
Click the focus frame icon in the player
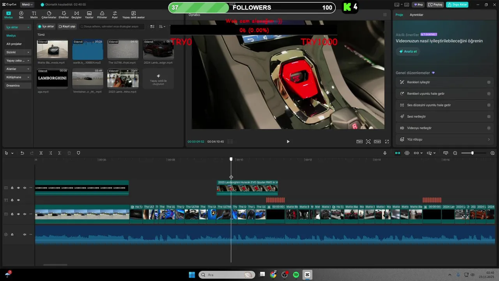[368, 142]
